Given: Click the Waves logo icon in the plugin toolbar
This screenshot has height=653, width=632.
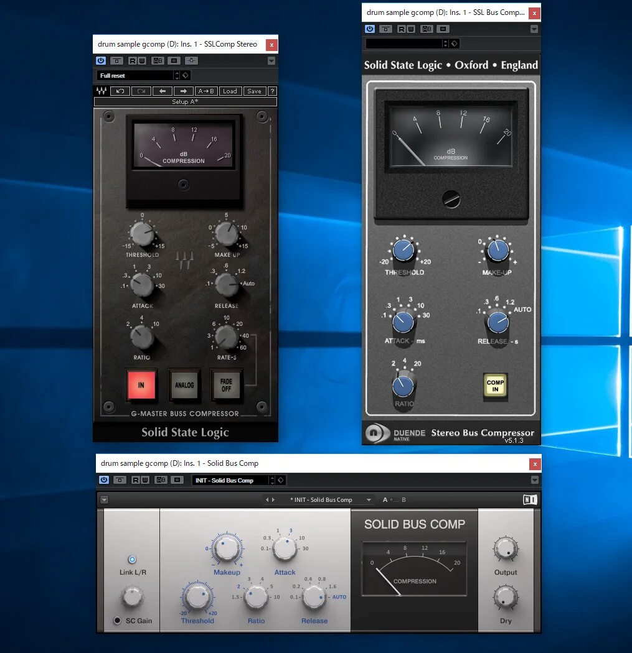Looking at the screenshot, I should (x=101, y=91).
